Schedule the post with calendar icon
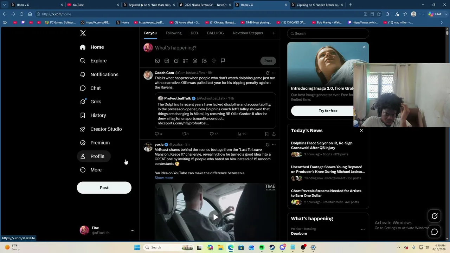 [x=204, y=61]
